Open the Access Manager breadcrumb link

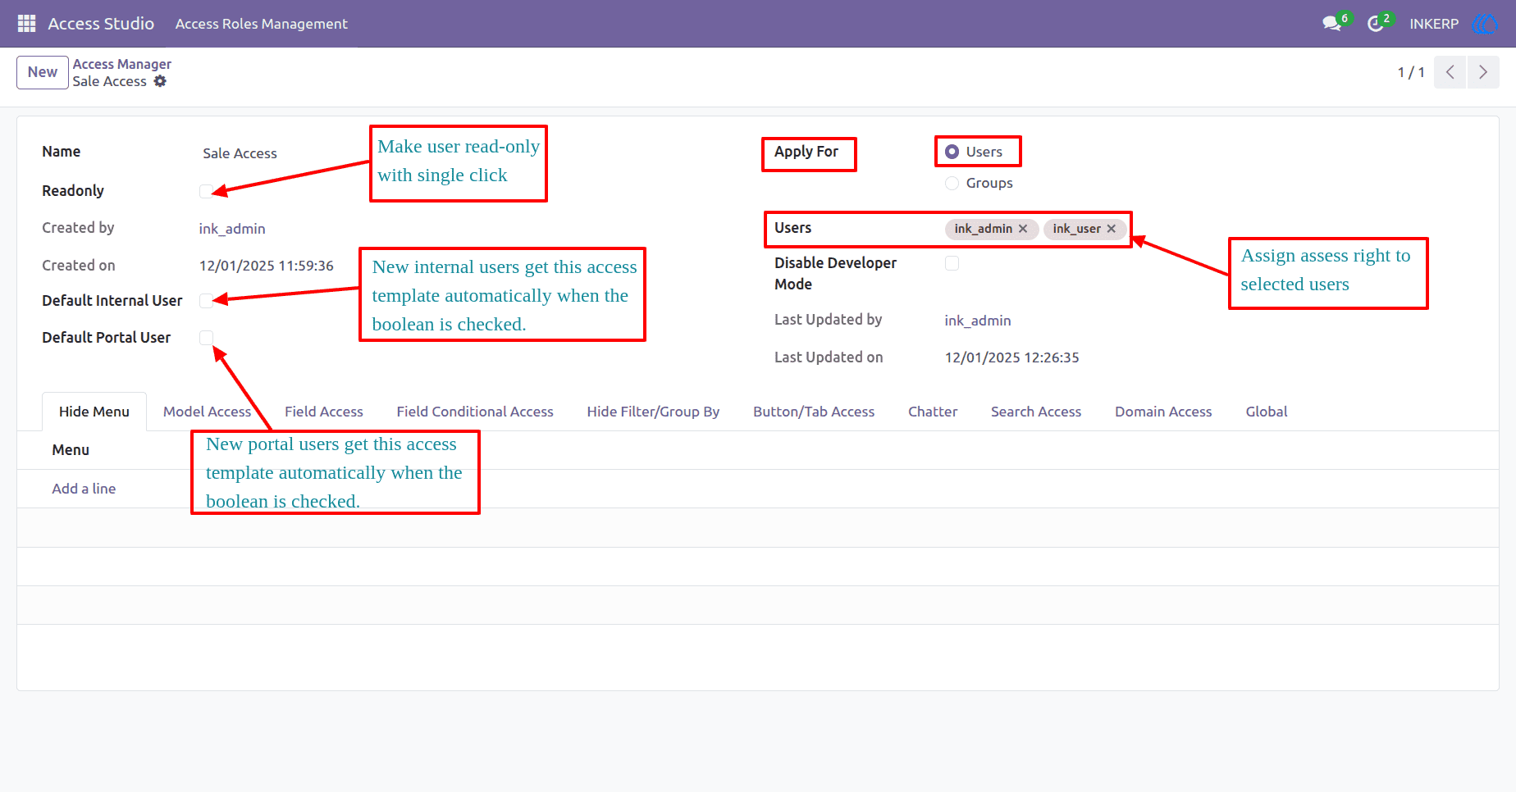pyautogui.click(x=121, y=64)
